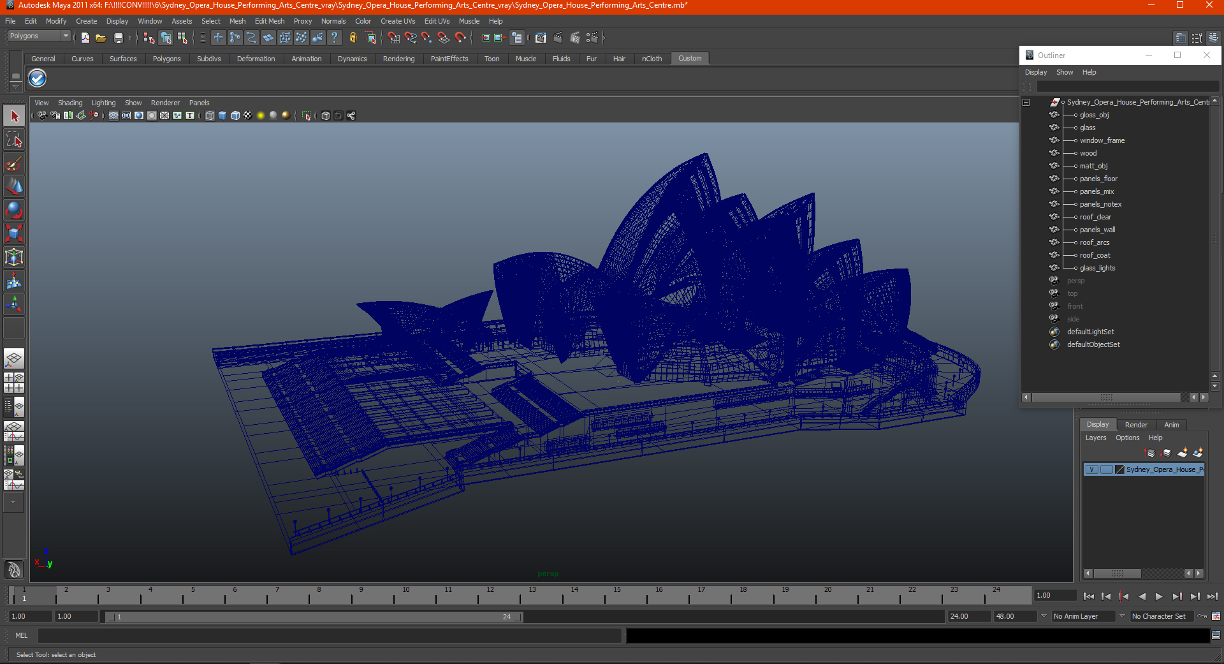Switch to the Render layer tab
Viewport: 1224px width, 664px height.
1136,425
